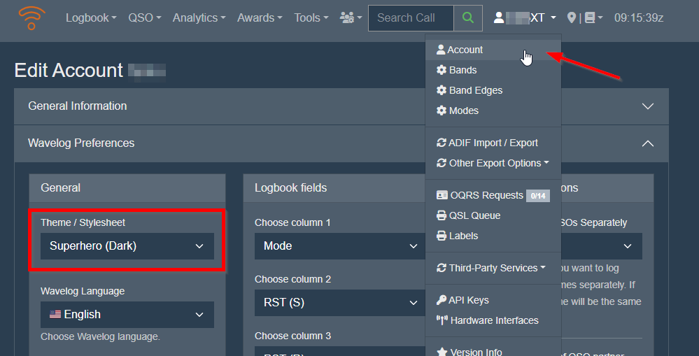Open the Choose column 1 dropdown

339,246
